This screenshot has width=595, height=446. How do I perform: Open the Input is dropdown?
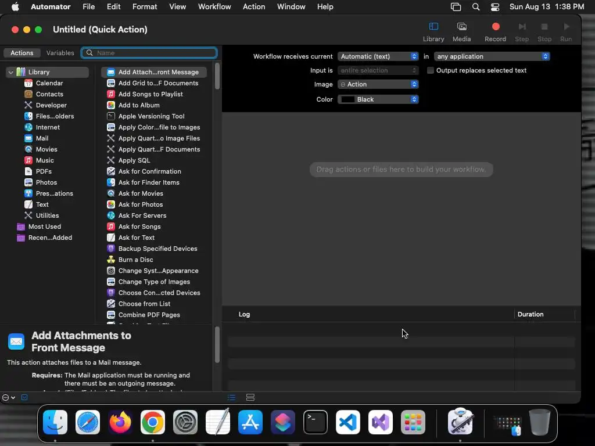378,70
